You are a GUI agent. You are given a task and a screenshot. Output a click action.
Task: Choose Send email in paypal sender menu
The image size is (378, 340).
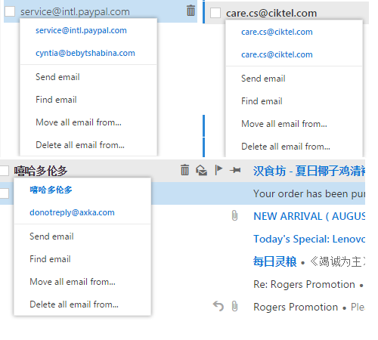click(x=57, y=77)
